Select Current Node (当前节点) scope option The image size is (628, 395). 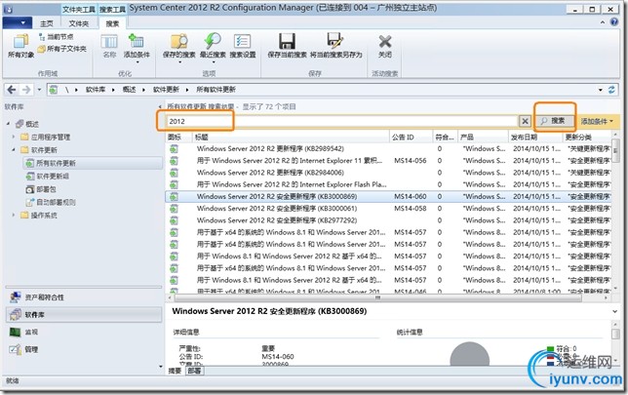pos(57,37)
